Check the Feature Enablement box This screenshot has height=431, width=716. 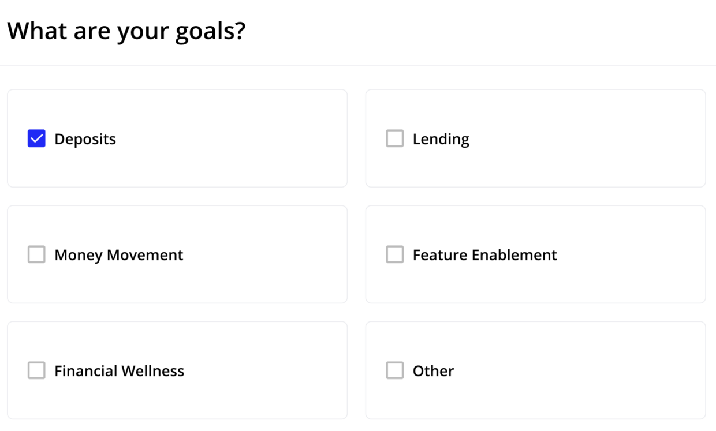tap(395, 254)
